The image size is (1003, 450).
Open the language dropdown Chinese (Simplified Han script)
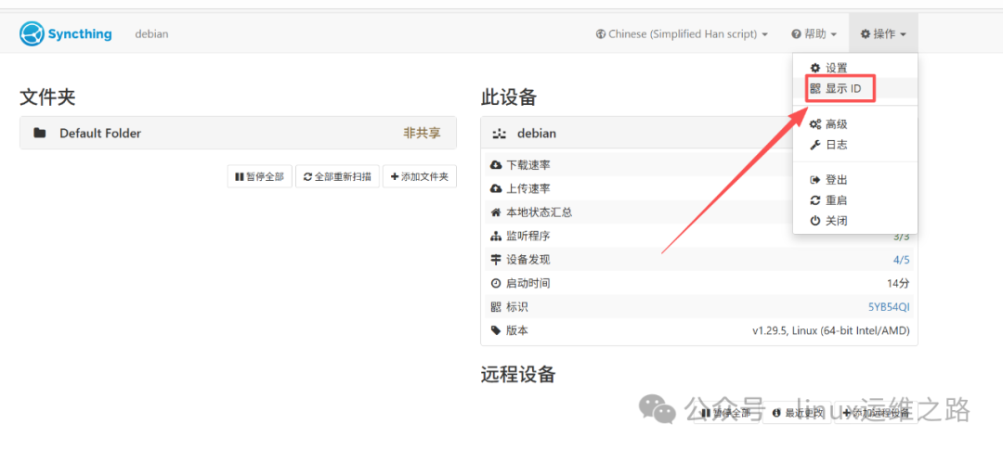tap(682, 34)
